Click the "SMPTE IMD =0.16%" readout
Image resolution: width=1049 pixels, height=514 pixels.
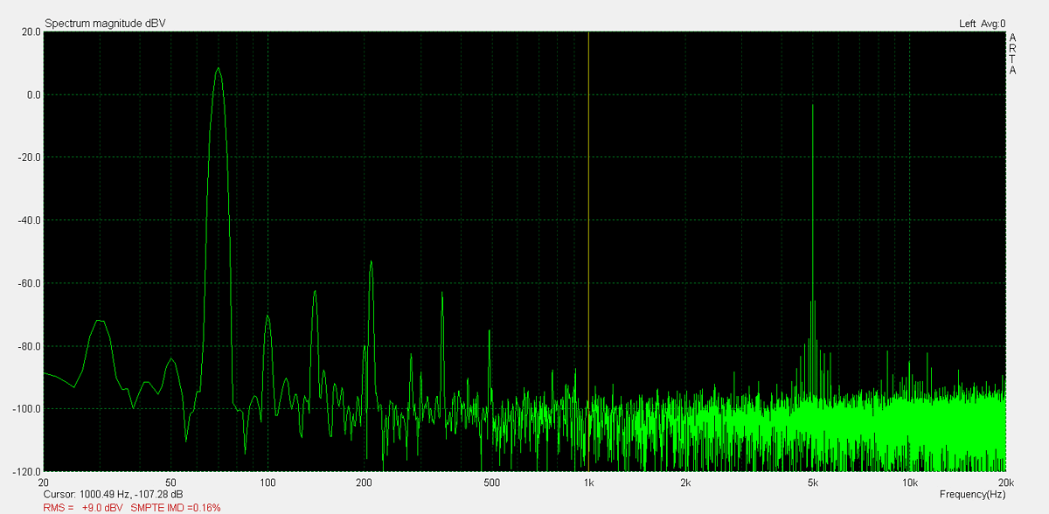175,508
